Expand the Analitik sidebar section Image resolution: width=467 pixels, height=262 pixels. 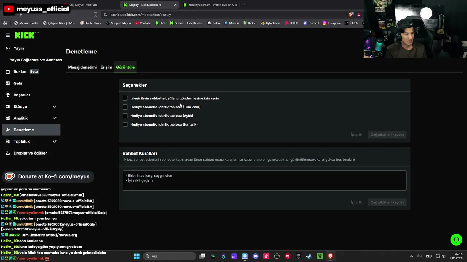coord(31,118)
